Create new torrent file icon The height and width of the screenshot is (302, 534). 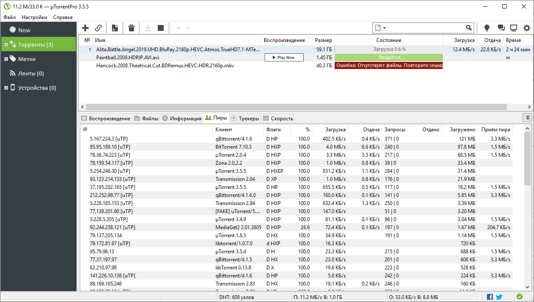(115, 28)
